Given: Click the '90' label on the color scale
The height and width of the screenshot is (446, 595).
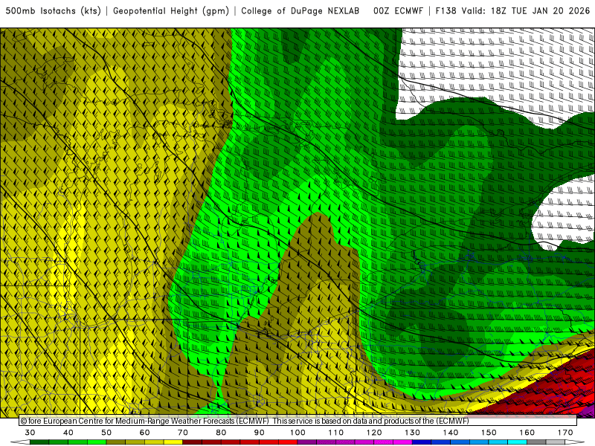Looking at the screenshot, I should (260, 433).
